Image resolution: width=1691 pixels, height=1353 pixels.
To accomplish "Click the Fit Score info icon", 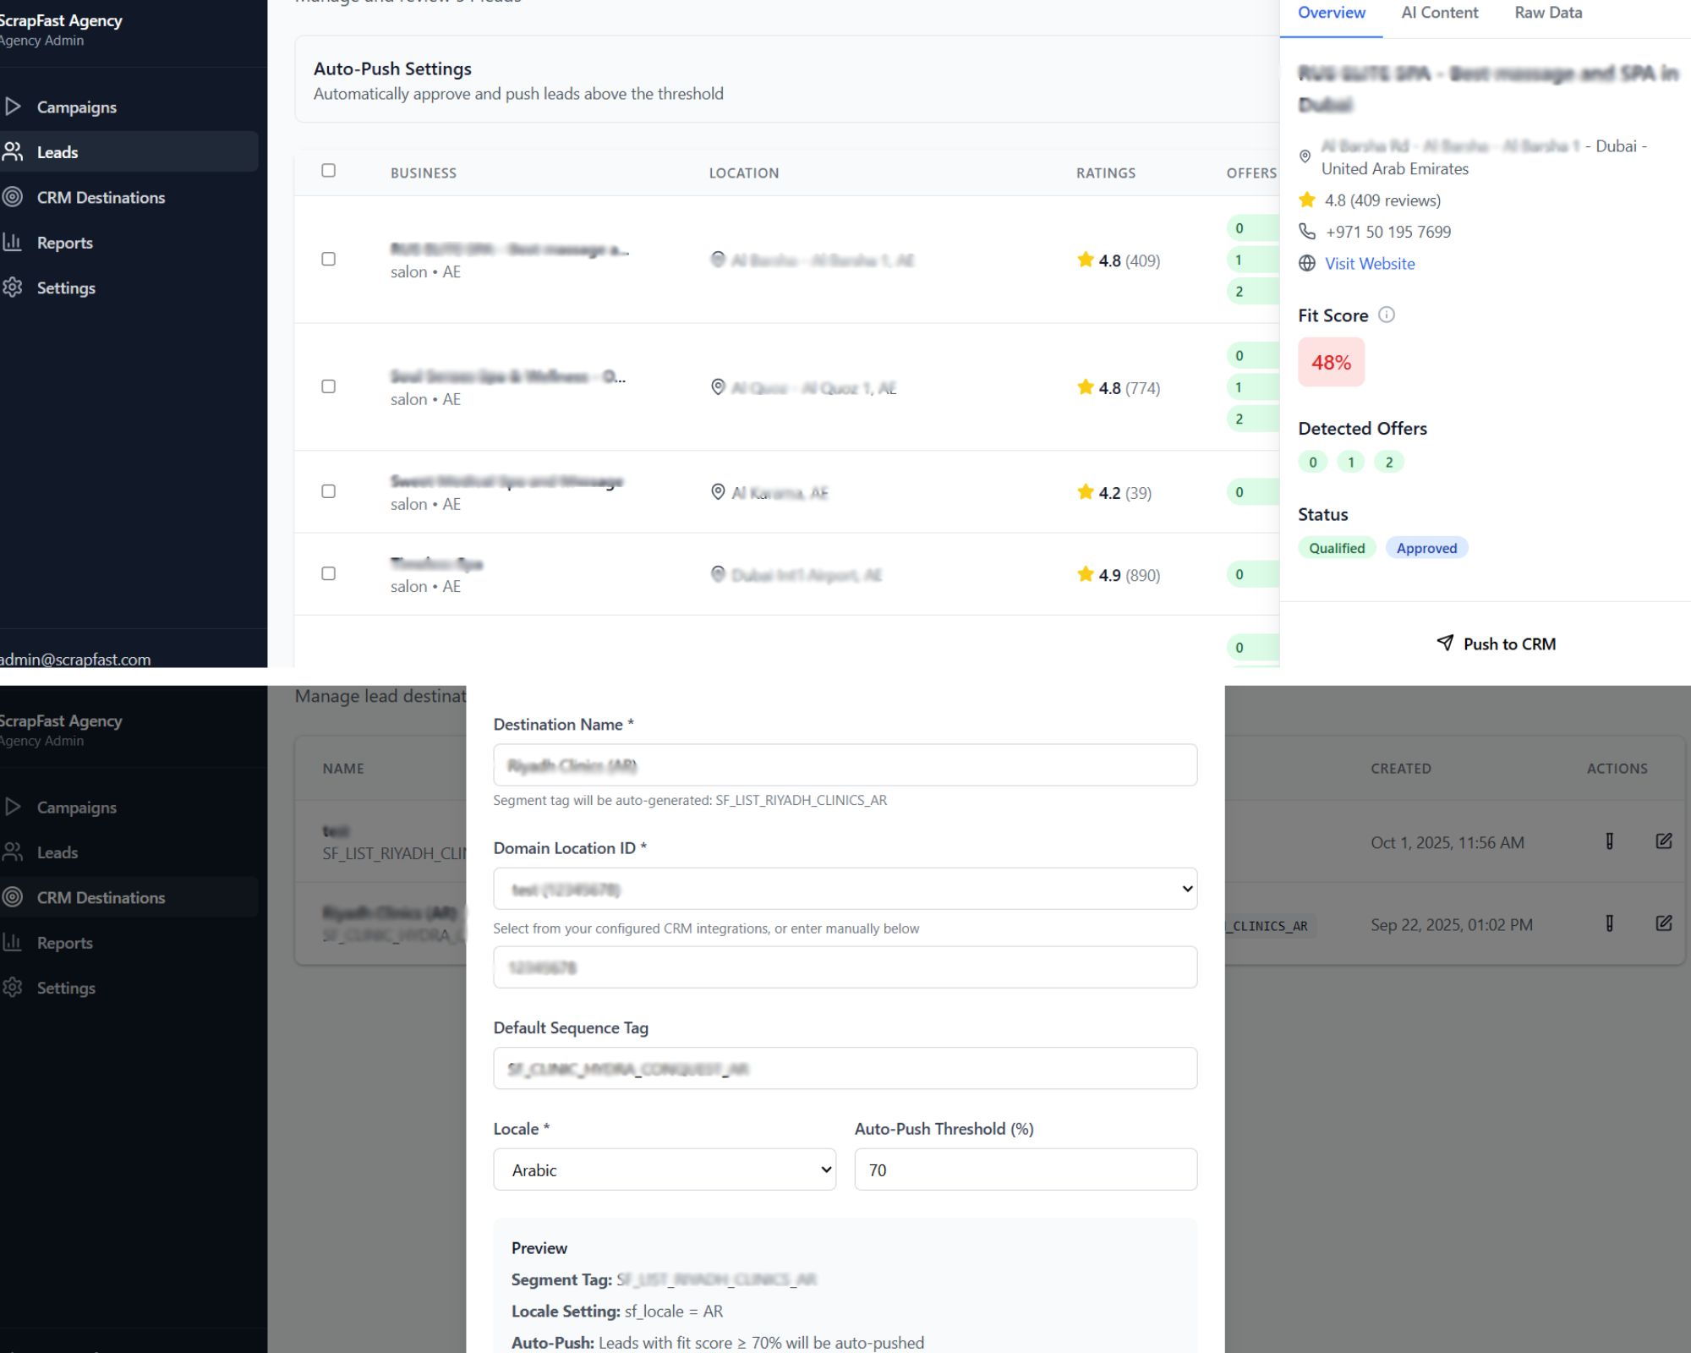I will click(1387, 315).
